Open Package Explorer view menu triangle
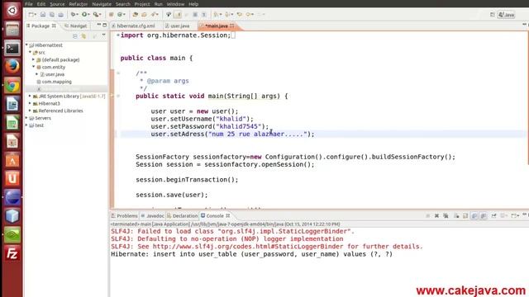 [103, 35]
